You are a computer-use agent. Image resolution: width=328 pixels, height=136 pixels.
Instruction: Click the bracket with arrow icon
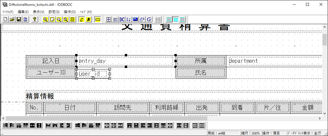(x=142, y=20)
